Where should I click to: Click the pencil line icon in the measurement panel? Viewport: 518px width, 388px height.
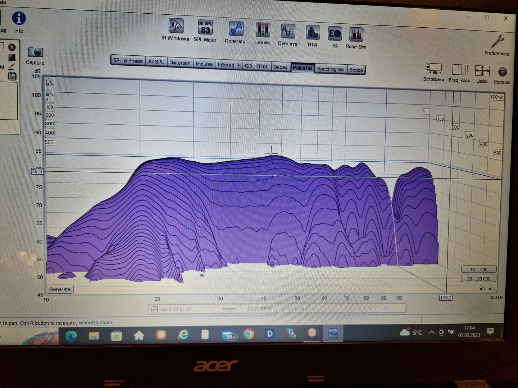(12, 66)
